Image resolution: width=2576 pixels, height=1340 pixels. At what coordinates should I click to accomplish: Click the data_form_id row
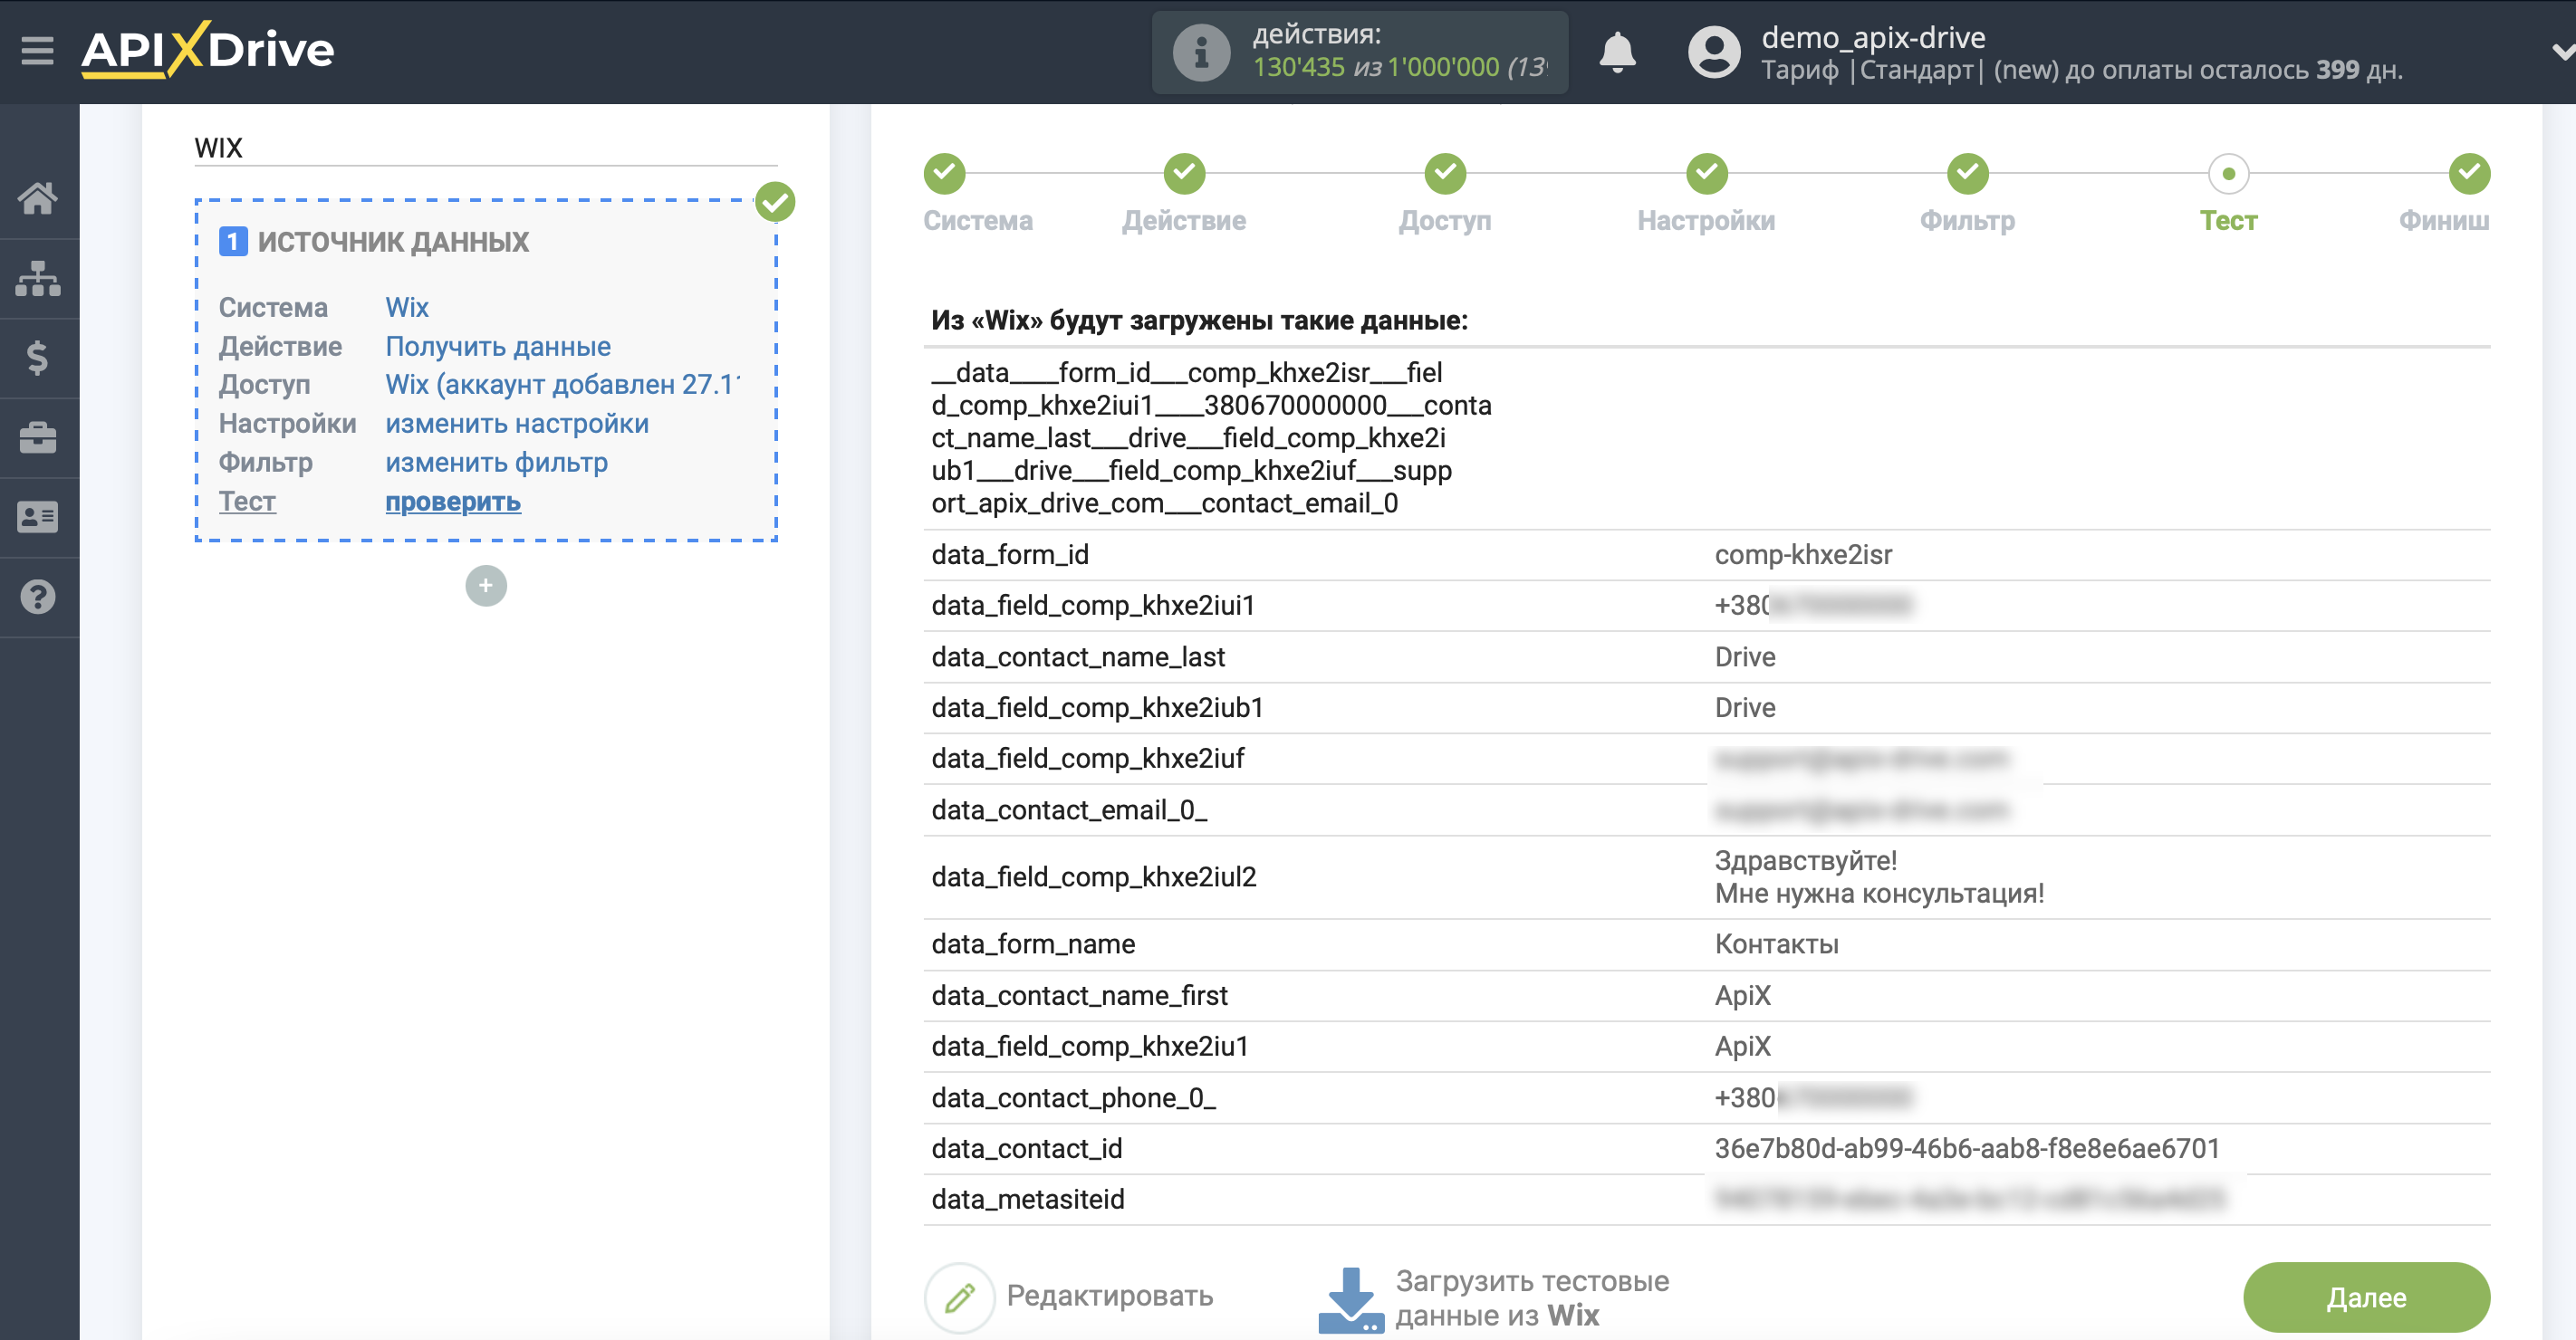1706,555
